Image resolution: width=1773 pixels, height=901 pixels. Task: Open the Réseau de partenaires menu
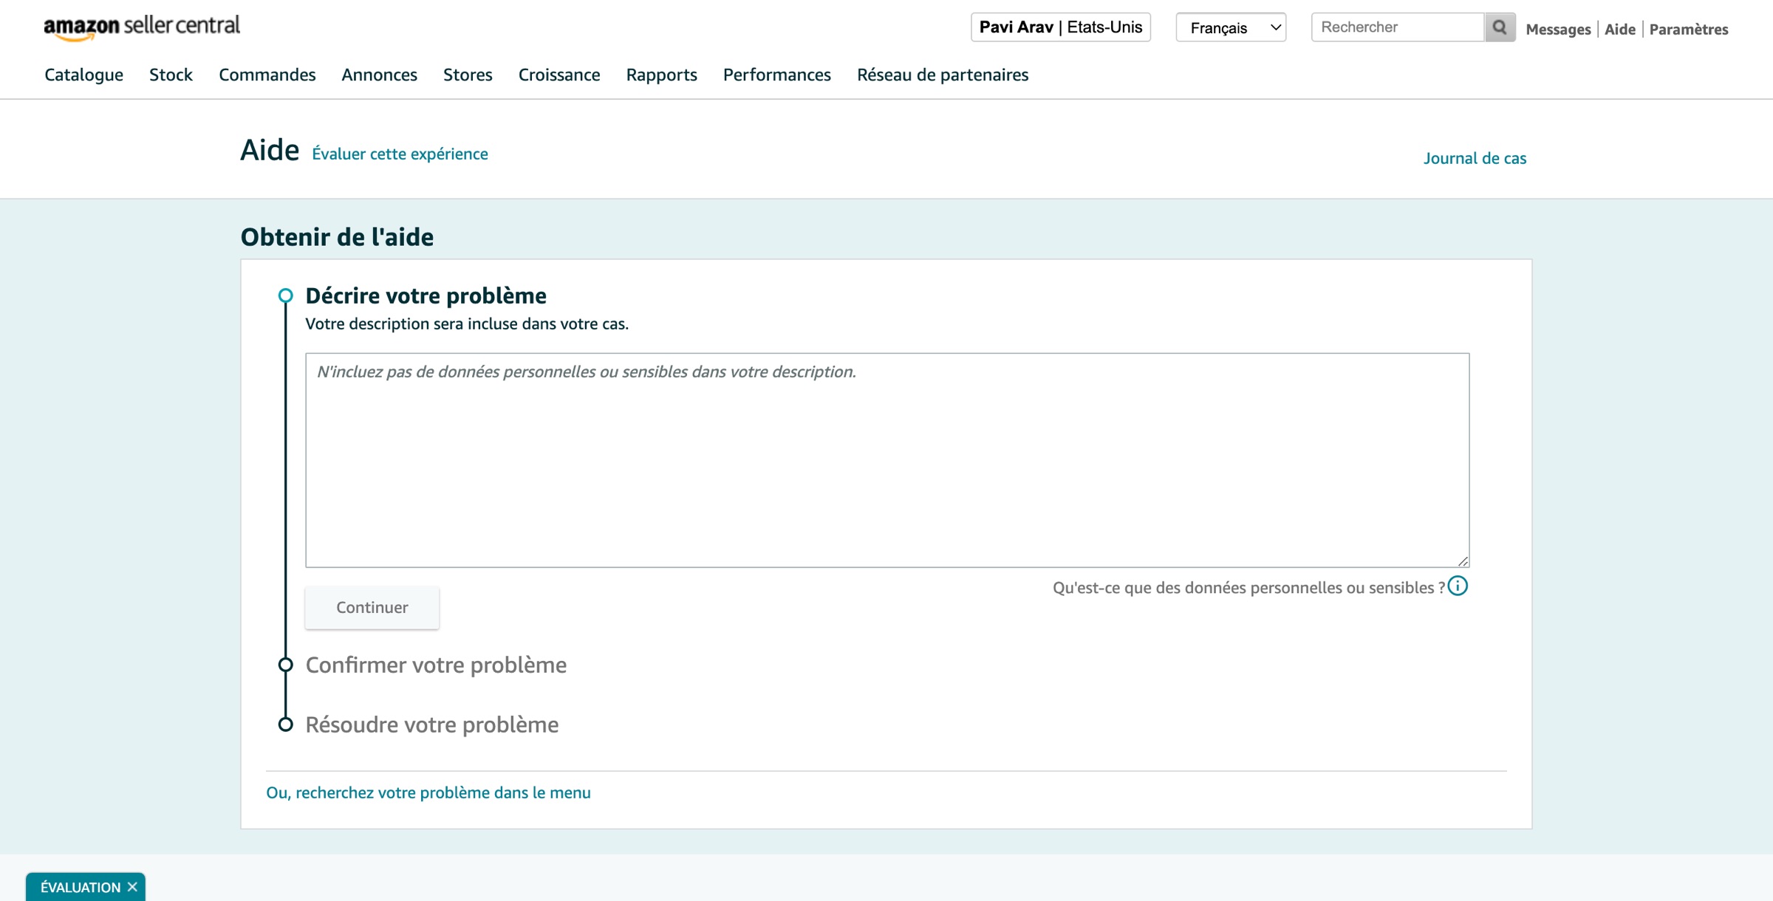pos(943,75)
